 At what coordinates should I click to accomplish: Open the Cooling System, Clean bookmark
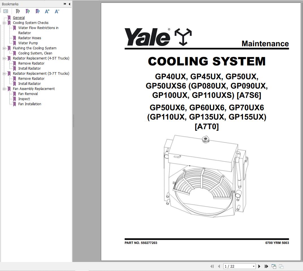pos(35,53)
